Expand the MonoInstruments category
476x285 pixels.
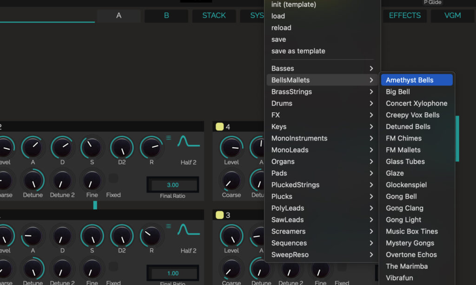322,138
